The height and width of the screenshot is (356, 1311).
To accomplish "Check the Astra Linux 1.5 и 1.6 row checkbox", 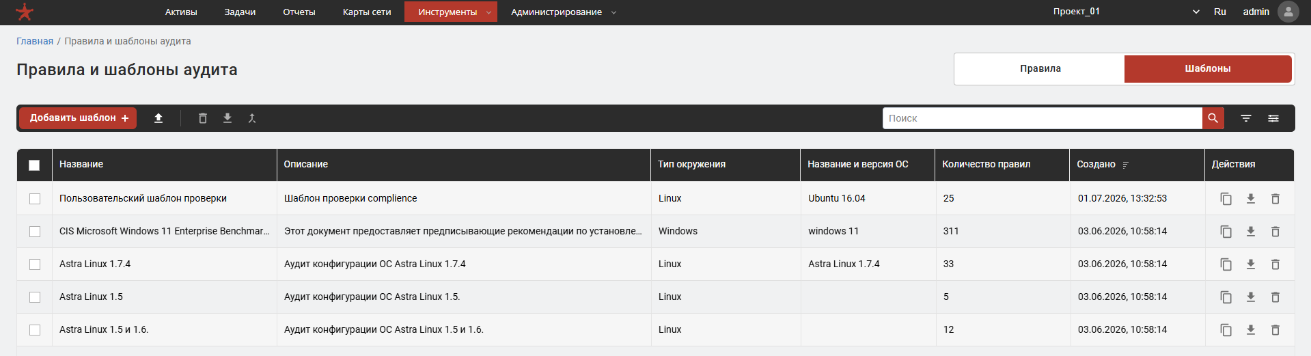I will click(35, 330).
